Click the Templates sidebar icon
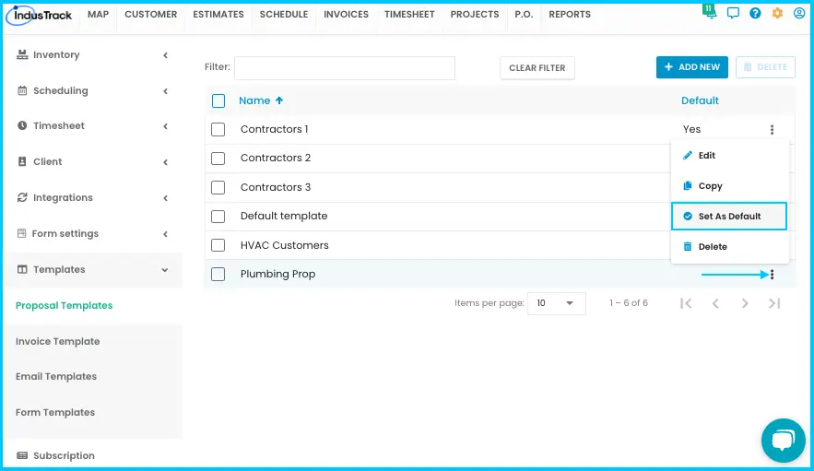Screen dimensions: 814x471 [x=22, y=269]
